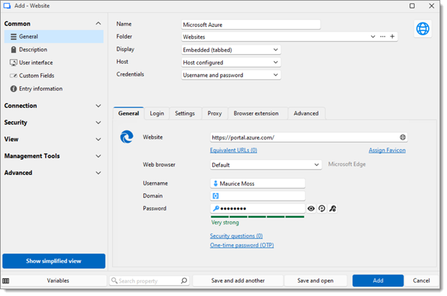Click Assign Favicon link
Image resolution: width=447 pixels, height=296 pixels.
coord(387,150)
